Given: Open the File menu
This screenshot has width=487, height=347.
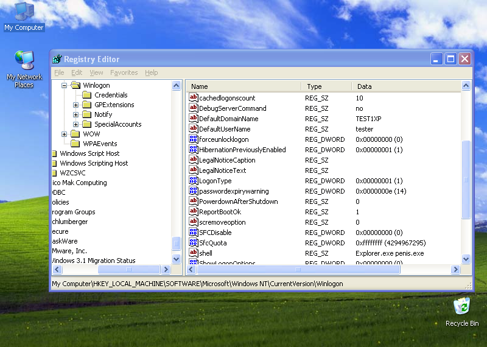Looking at the screenshot, I should [59, 72].
